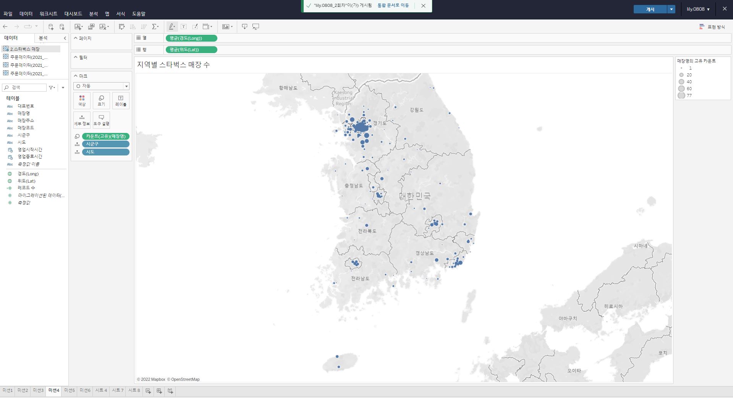Toggle the Highlight pen tool
733x398 pixels.
[172, 27]
